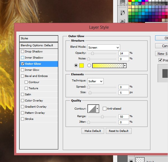Select the Styles entry in the list

click(x=39, y=38)
